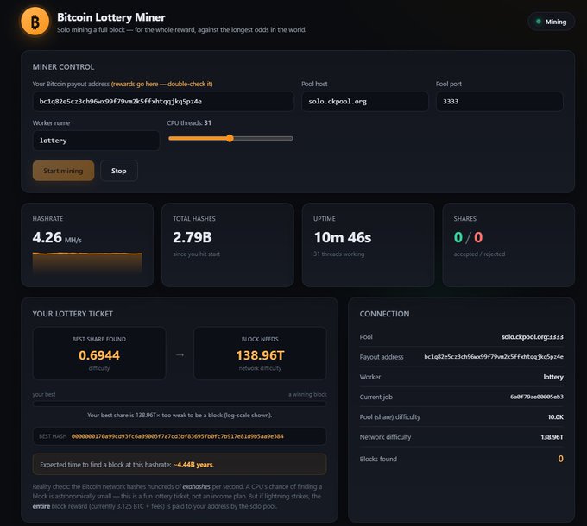Click the 10m 46s uptime value
The width and height of the screenshot is (587, 526).
(x=343, y=237)
